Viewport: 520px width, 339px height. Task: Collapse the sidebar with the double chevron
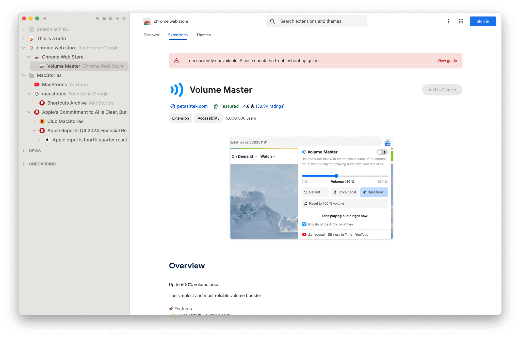click(124, 18)
